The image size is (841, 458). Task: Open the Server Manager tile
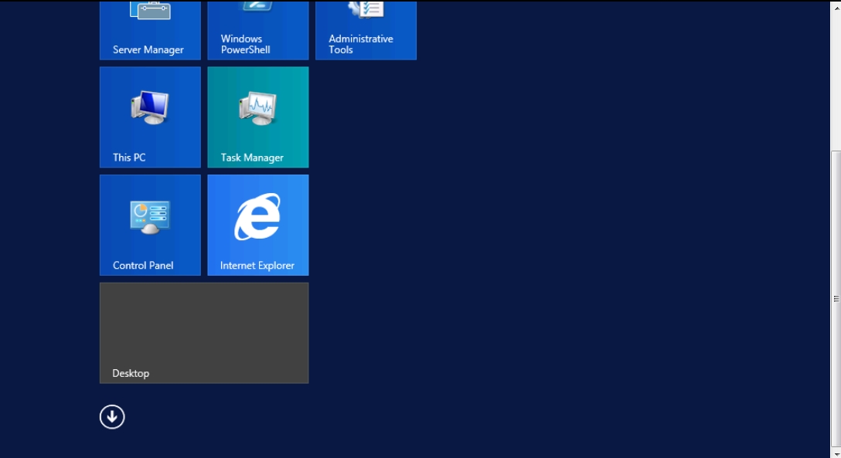150,30
